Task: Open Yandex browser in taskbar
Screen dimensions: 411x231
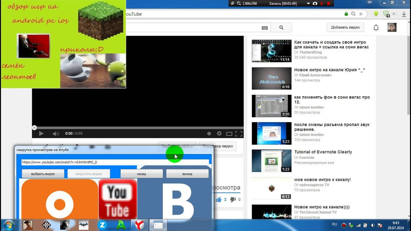Action: click(139, 225)
